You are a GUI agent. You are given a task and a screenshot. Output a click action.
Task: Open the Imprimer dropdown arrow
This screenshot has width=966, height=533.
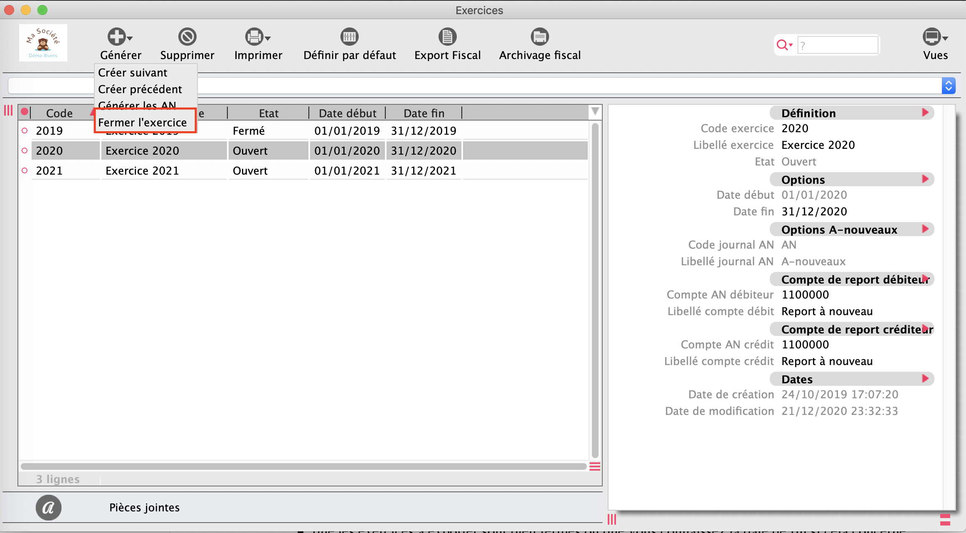(268, 38)
